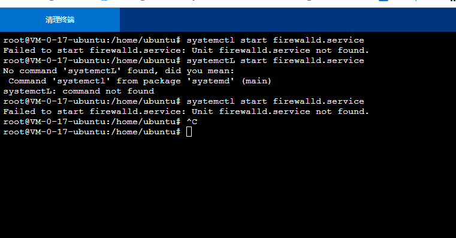The width and height of the screenshot is (456, 238).
Task: Click the dark blue header bar beside 清理终端
Action: pos(288,20)
